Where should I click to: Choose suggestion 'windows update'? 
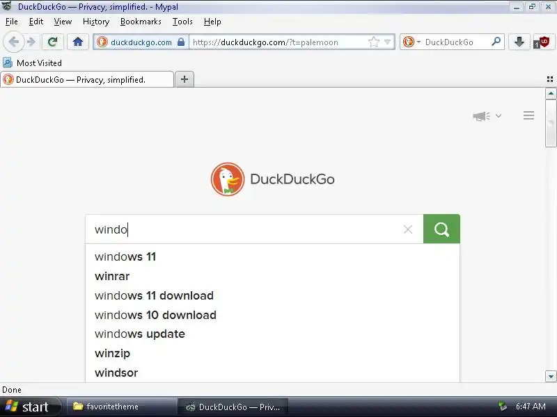pos(272,334)
